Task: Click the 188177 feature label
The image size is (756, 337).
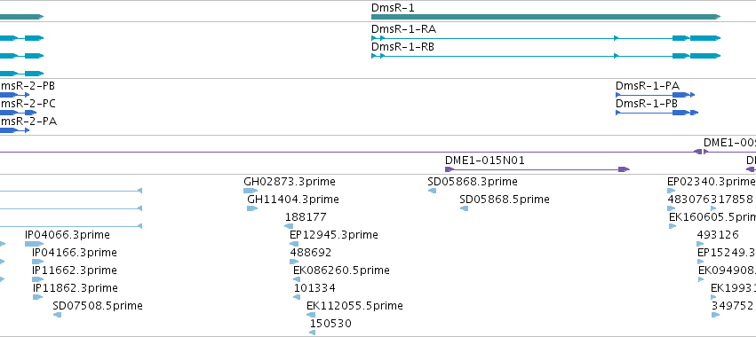Action: [306, 217]
